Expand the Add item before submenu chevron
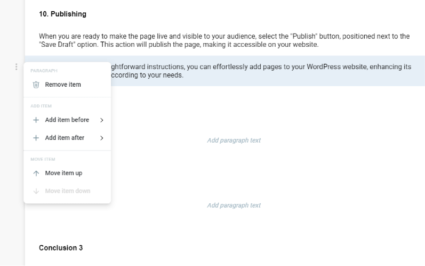Image resolution: width=425 pixels, height=266 pixels. (102, 120)
